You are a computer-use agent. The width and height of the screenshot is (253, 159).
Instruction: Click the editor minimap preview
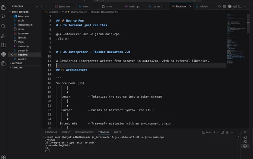[236, 39]
